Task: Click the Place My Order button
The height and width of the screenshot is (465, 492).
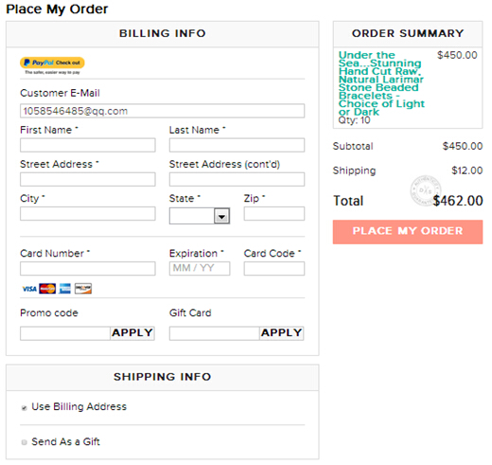Action: (408, 232)
